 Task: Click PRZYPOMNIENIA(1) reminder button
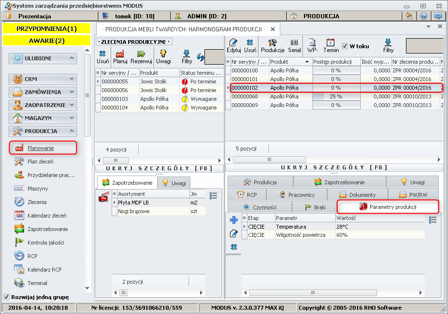click(x=46, y=28)
